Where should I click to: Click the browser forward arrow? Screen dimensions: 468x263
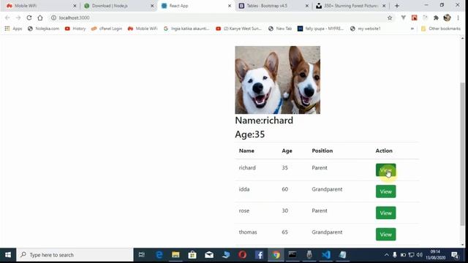[18, 18]
